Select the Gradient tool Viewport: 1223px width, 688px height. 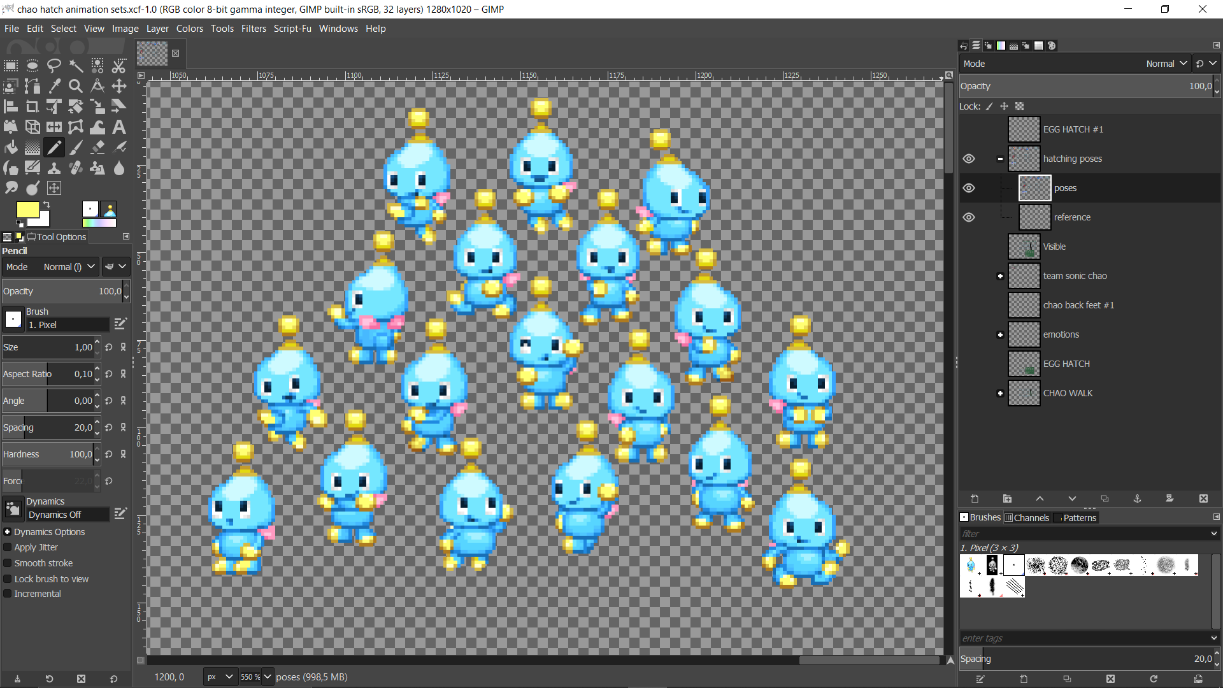pos(32,148)
